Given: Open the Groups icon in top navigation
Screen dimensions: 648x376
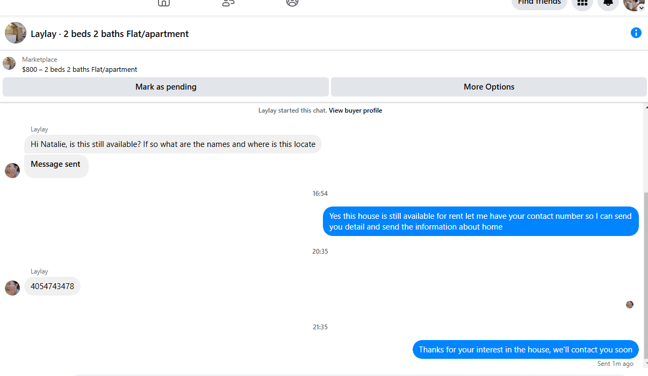Looking at the screenshot, I should (x=292, y=2).
